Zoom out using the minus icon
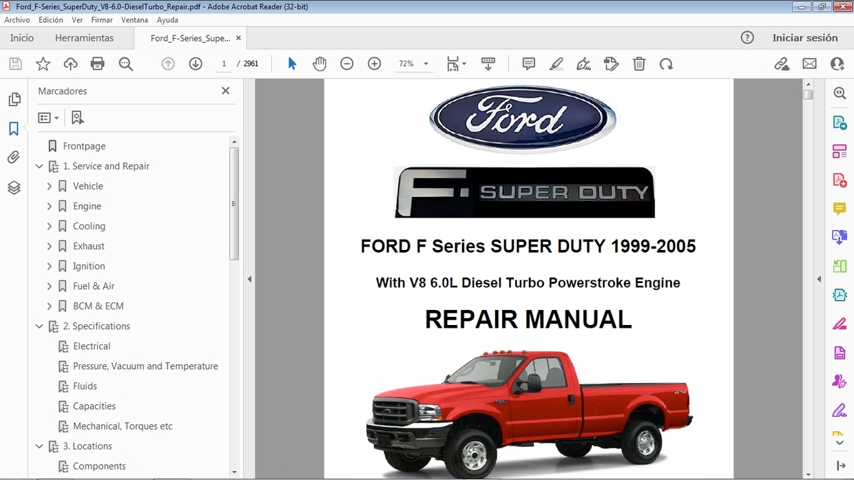The height and width of the screenshot is (480, 854). pyautogui.click(x=346, y=63)
